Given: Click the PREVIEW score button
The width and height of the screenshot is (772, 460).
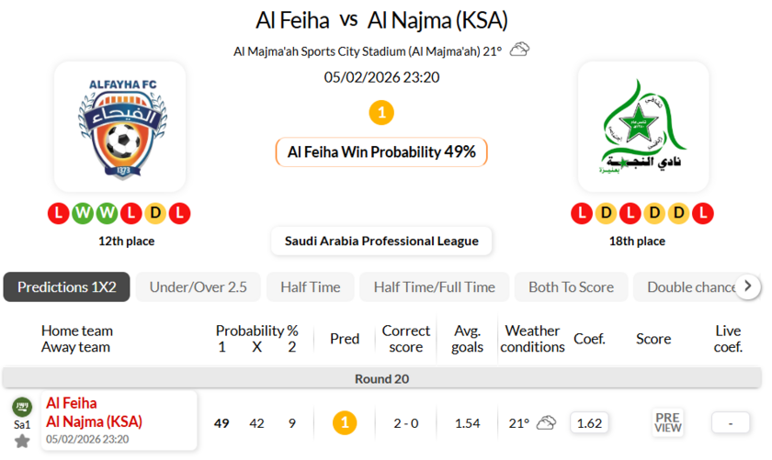Looking at the screenshot, I should click(668, 423).
